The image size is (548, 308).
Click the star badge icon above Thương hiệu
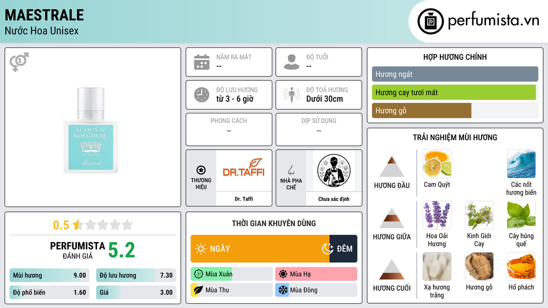point(201,170)
